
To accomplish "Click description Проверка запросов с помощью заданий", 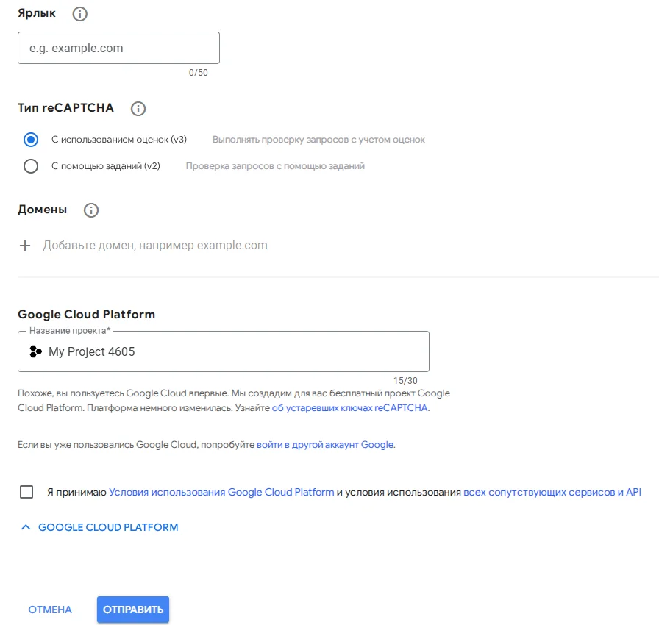I will pos(275,166).
